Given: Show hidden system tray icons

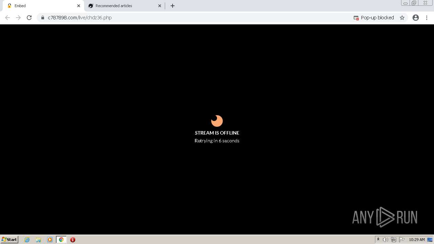Looking at the screenshot, I should point(378,240).
